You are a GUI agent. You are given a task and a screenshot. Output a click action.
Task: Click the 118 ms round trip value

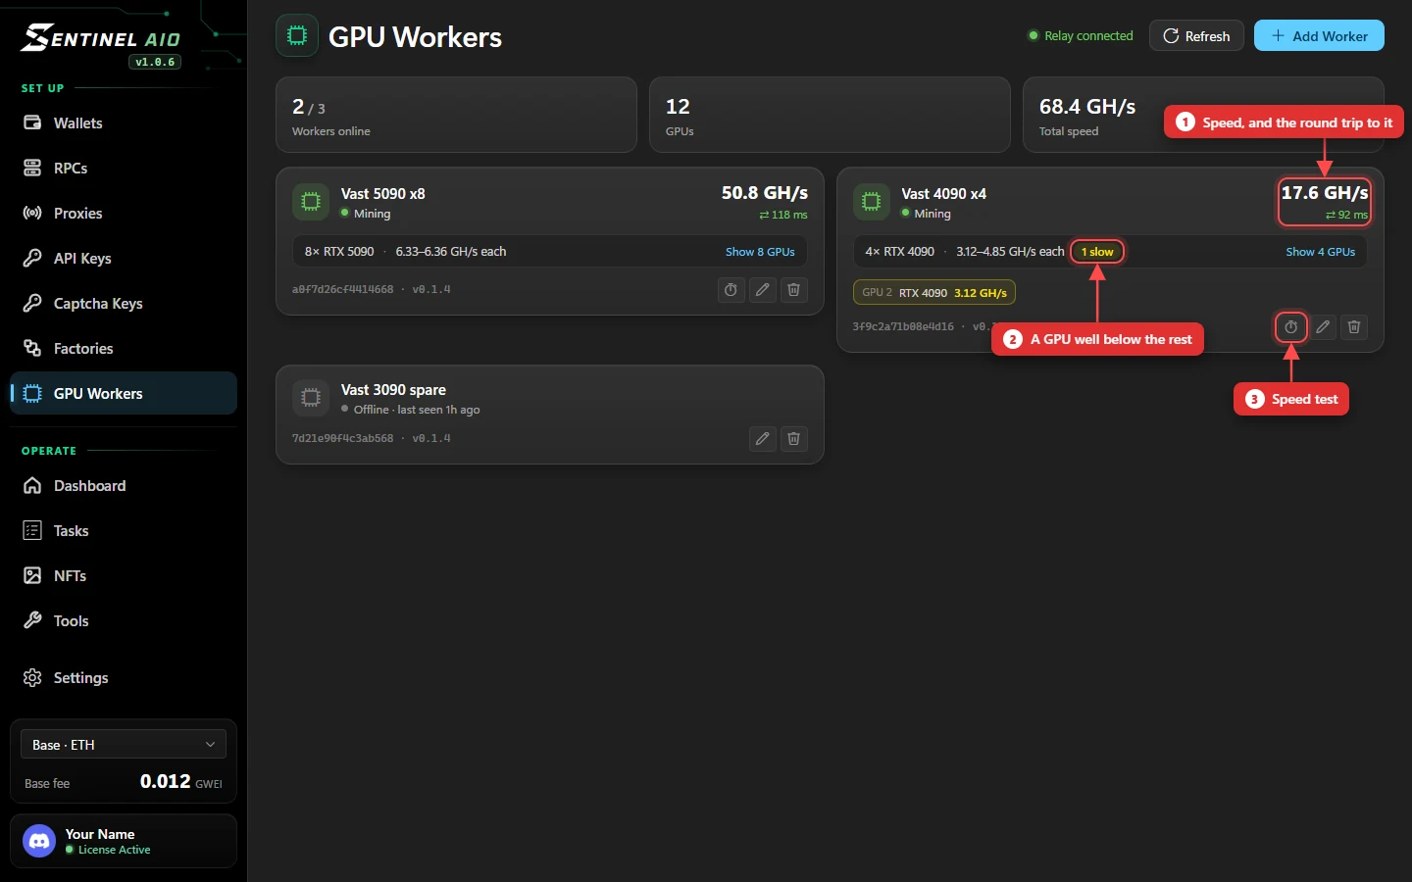pyautogui.click(x=783, y=216)
